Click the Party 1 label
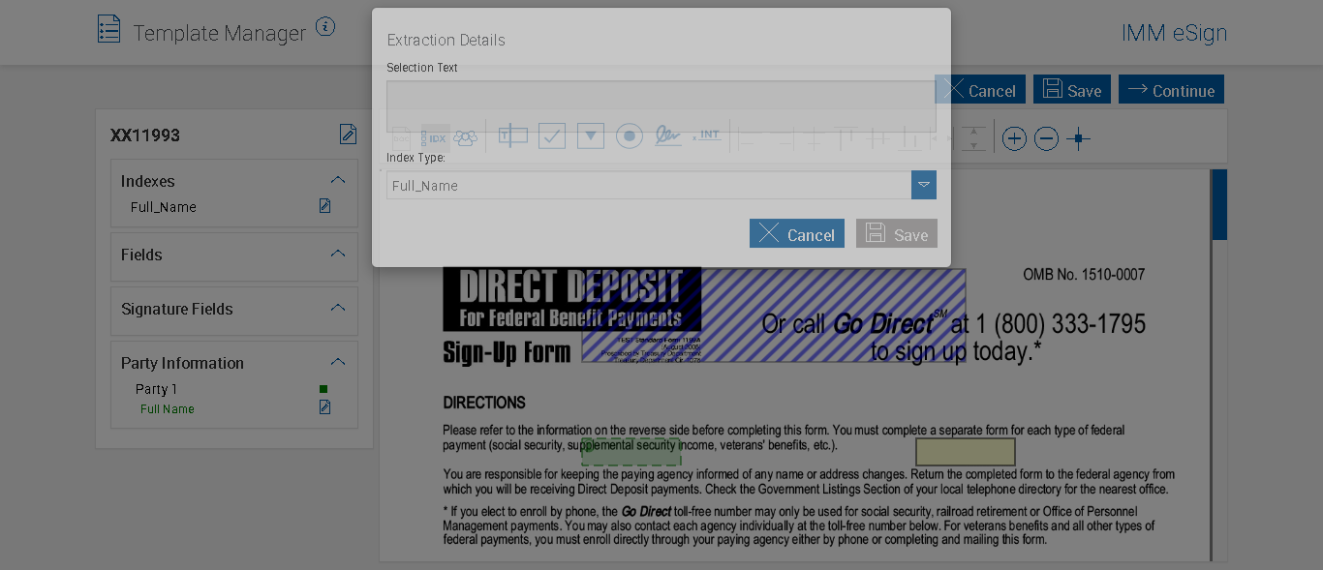This screenshot has width=1323, height=570. (156, 389)
